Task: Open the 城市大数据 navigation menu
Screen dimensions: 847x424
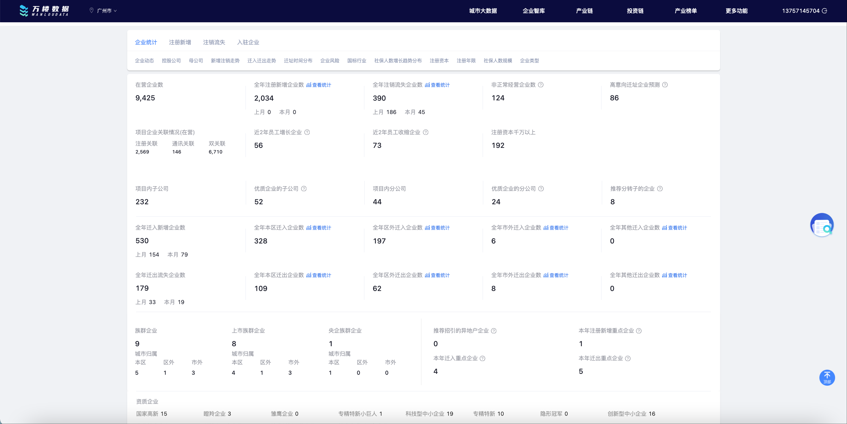Action: (482, 11)
